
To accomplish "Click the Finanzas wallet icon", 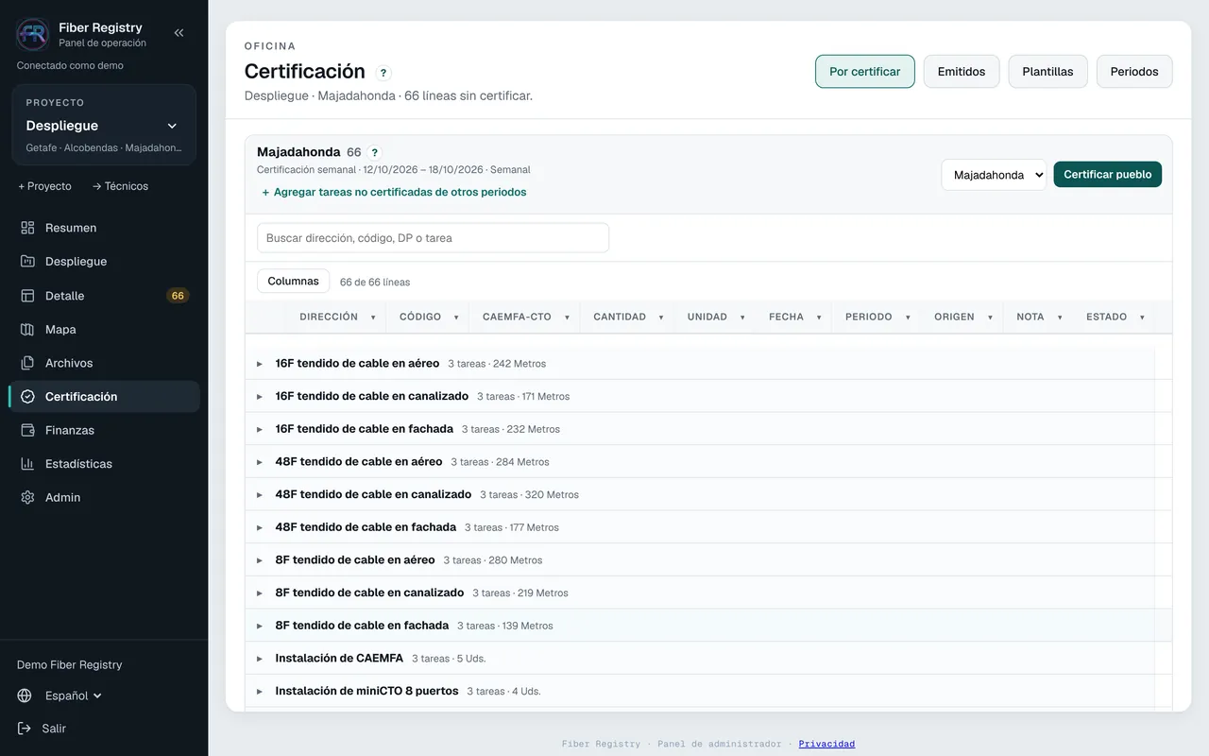I will coord(27,430).
